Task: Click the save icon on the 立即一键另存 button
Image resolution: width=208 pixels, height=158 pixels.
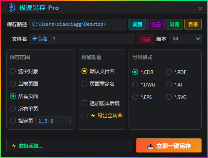Action: tap(151, 147)
